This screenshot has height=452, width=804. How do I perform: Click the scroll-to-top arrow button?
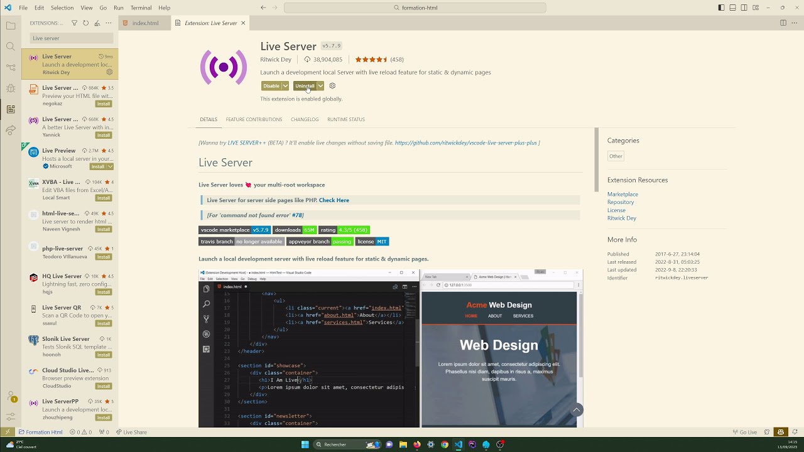[576, 410]
